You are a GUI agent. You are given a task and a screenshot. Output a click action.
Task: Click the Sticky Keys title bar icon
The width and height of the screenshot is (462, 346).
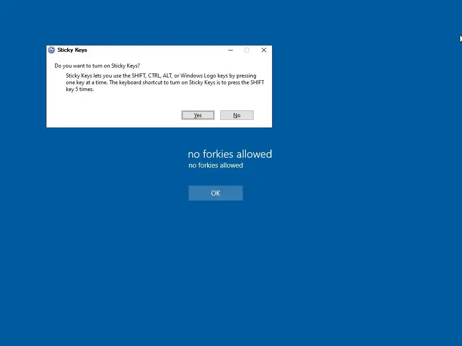pyautogui.click(x=51, y=50)
